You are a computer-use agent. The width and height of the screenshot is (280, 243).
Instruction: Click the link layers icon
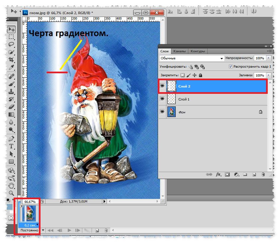pyautogui.click(x=209, y=174)
